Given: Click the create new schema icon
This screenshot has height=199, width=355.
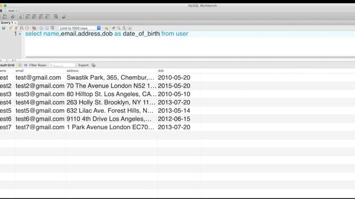Looking at the screenshot, I should click(21, 17).
